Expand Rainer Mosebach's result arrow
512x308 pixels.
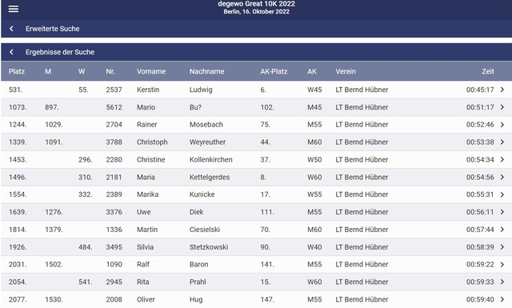502,125
